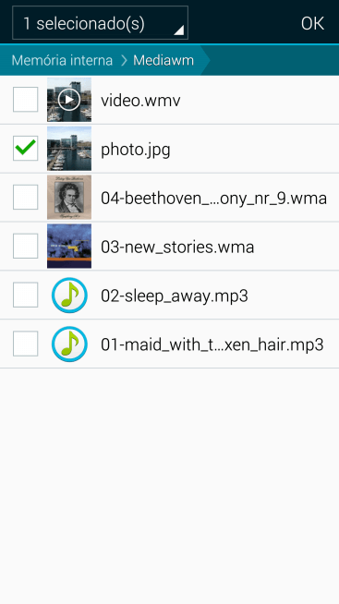The width and height of the screenshot is (339, 604).
Task: Uncheck the photo.jpg checkbox
Action: click(x=26, y=149)
